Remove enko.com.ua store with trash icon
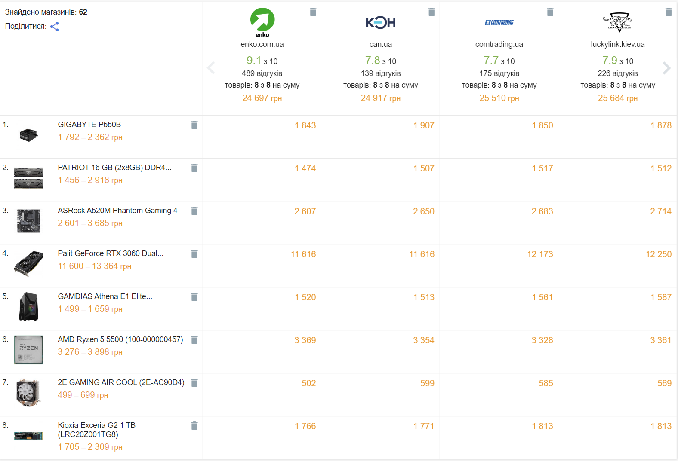The width and height of the screenshot is (678, 461). [x=313, y=12]
